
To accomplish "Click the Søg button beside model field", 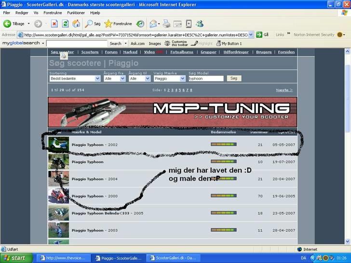I will click(x=233, y=78).
